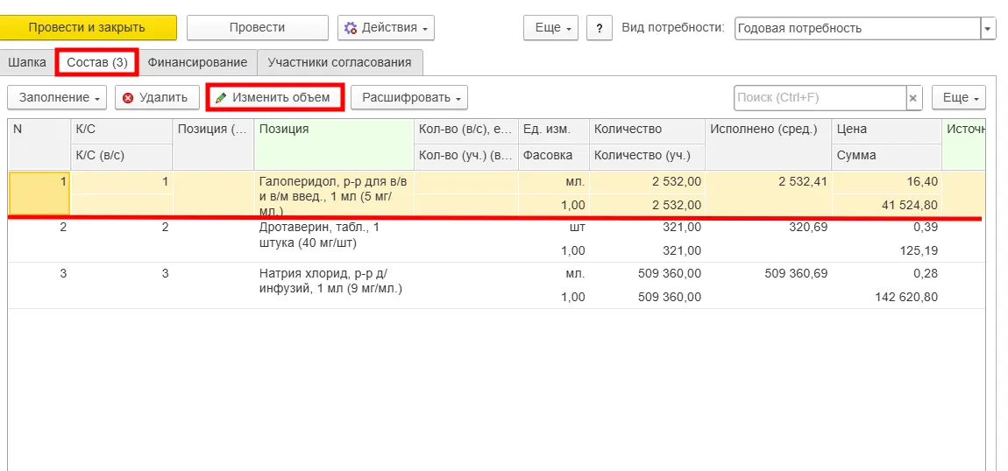The image size is (1008, 471).
Task: Expand the Расшифровать dropdown
Action: (x=408, y=98)
